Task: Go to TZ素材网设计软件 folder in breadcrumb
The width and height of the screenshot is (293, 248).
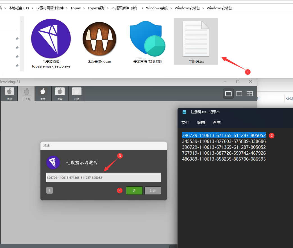Action: coord(50,8)
